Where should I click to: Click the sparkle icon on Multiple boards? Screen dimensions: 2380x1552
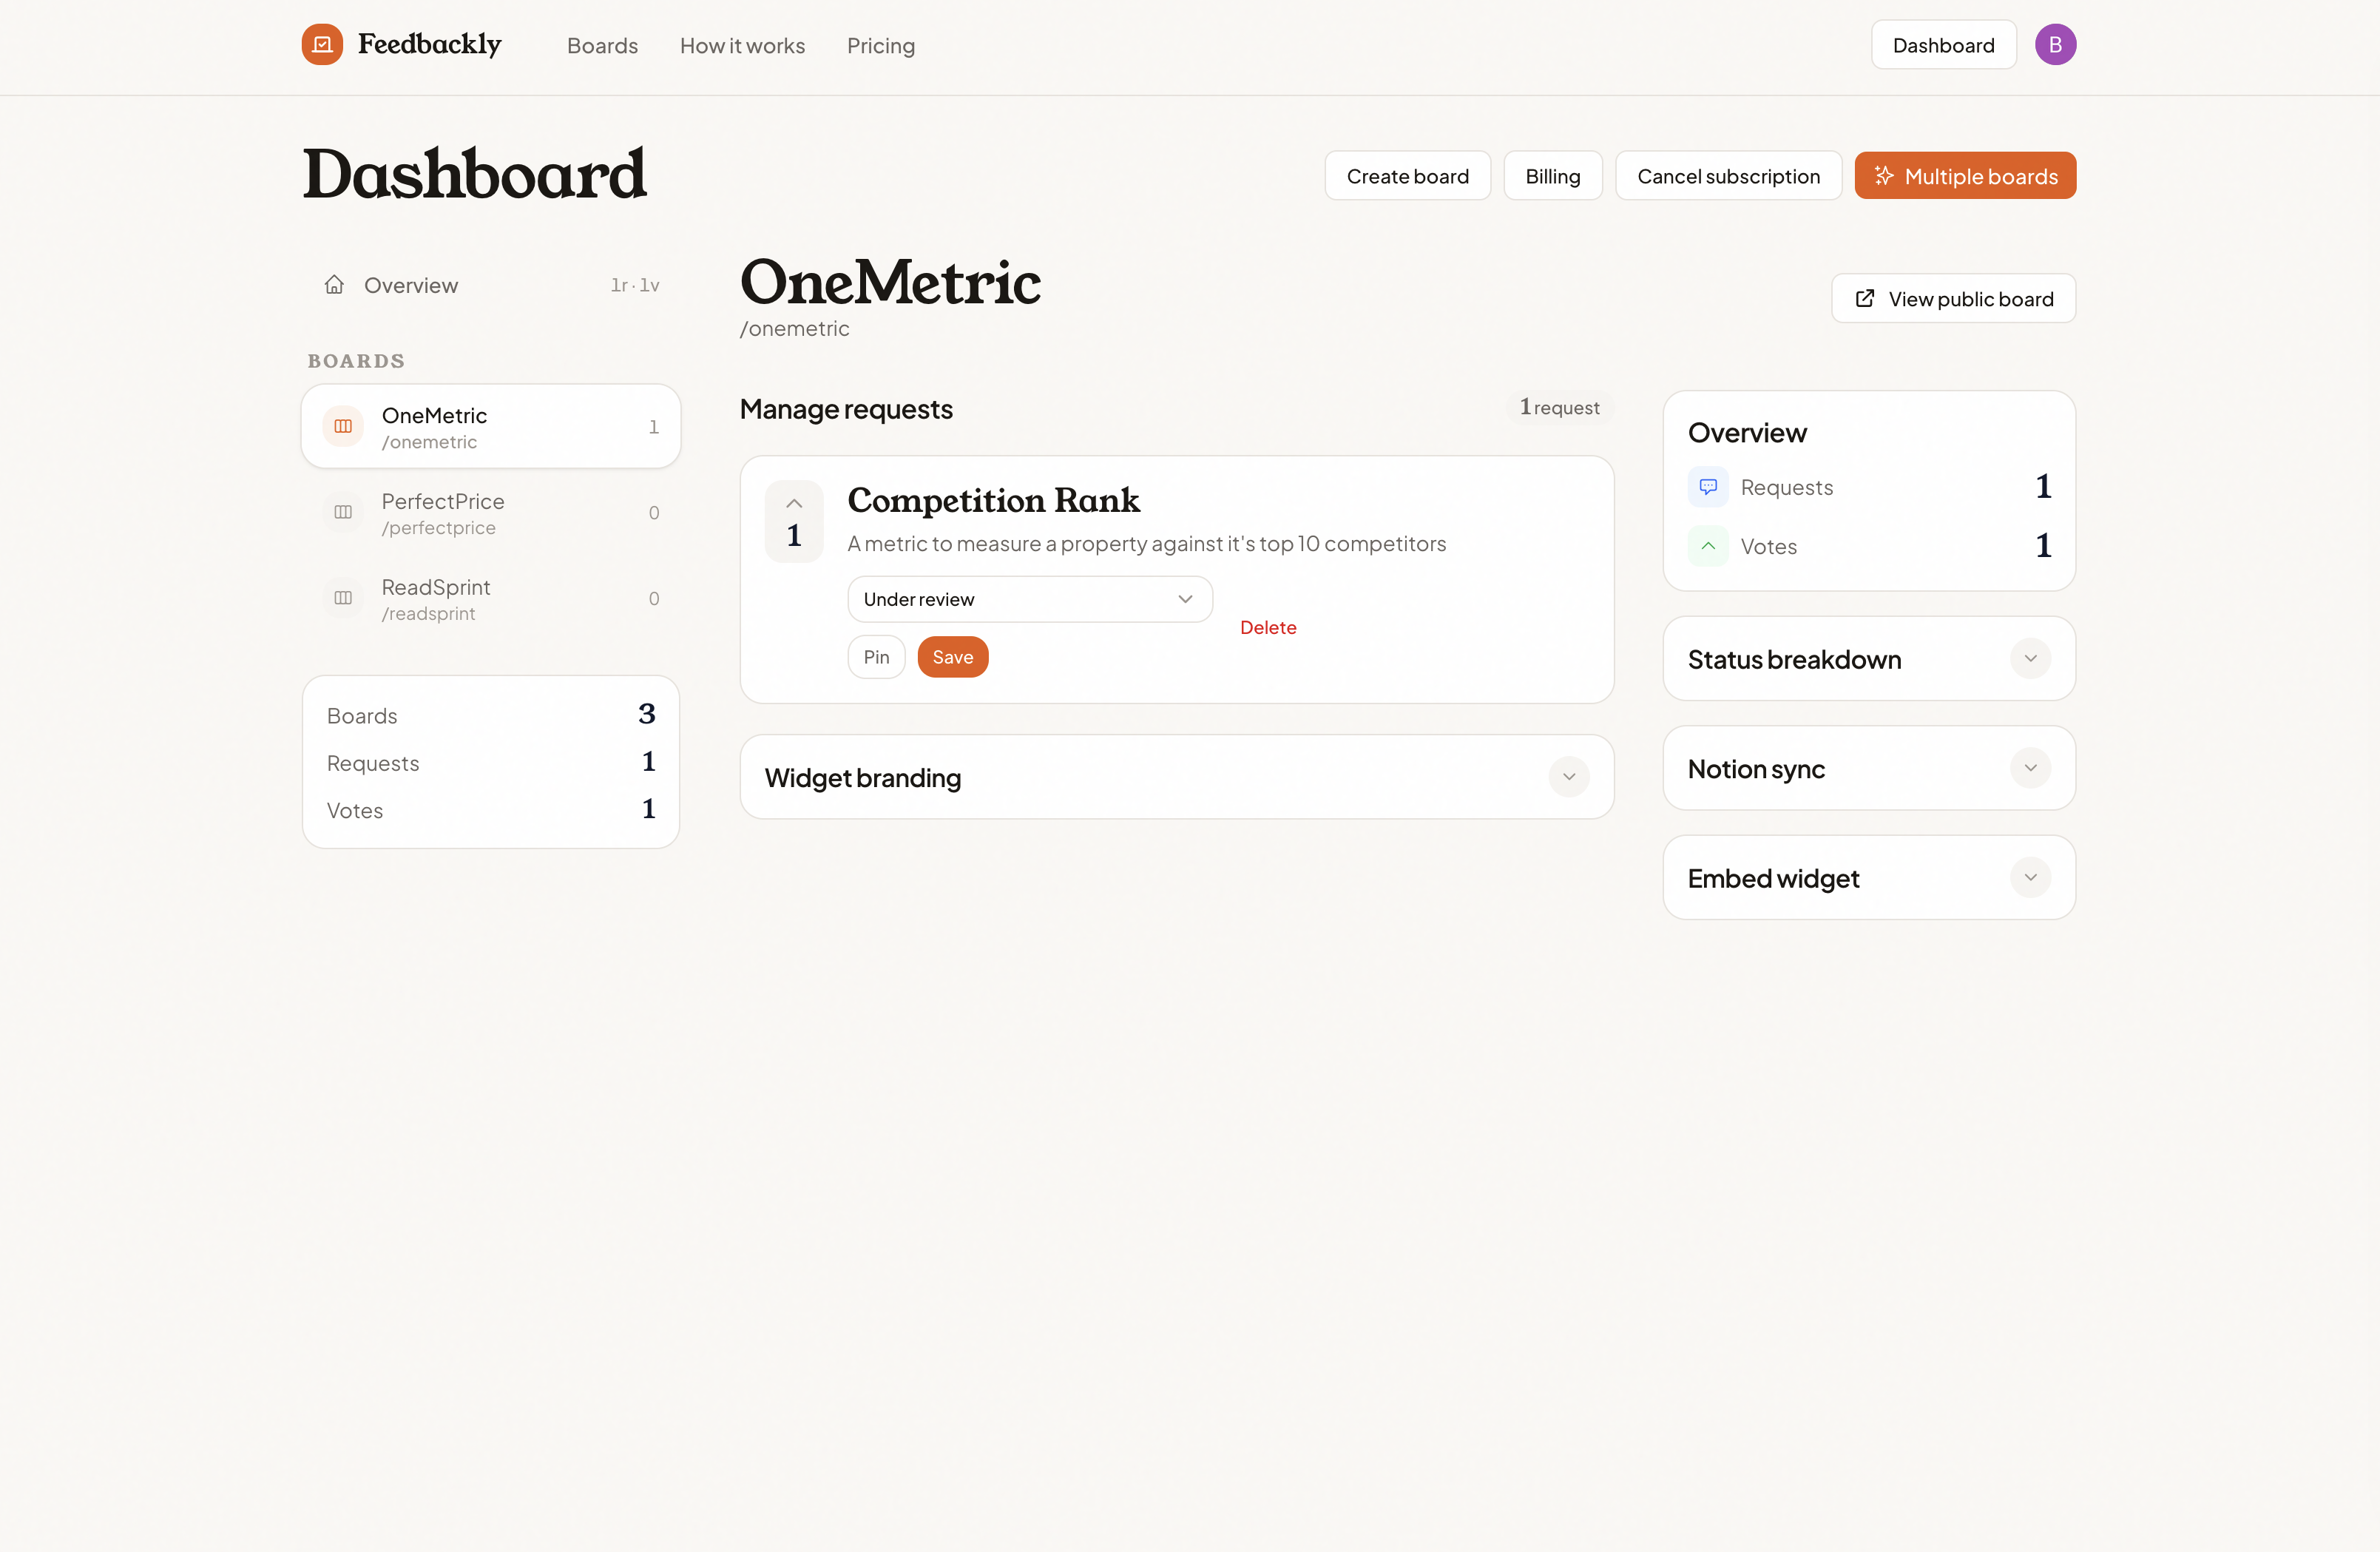point(1884,175)
